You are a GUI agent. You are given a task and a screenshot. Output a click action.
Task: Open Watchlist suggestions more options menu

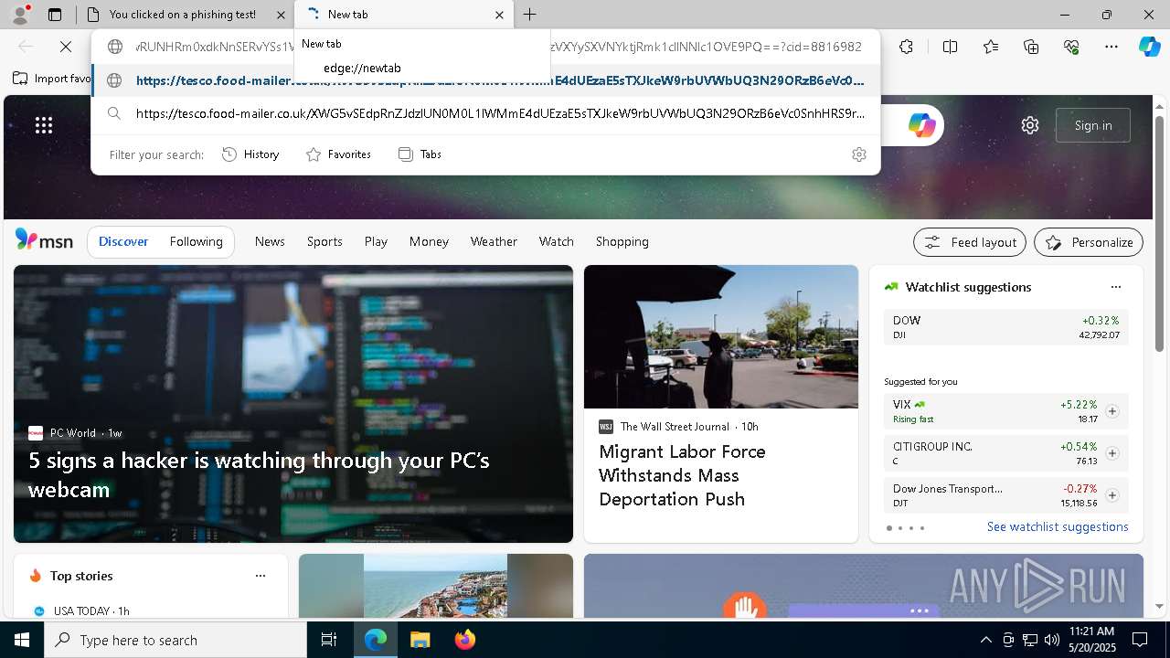pos(1115,287)
